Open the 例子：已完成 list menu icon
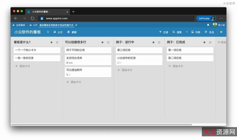Image resolution: width=237 pixels, height=140 pixels. (x=210, y=43)
